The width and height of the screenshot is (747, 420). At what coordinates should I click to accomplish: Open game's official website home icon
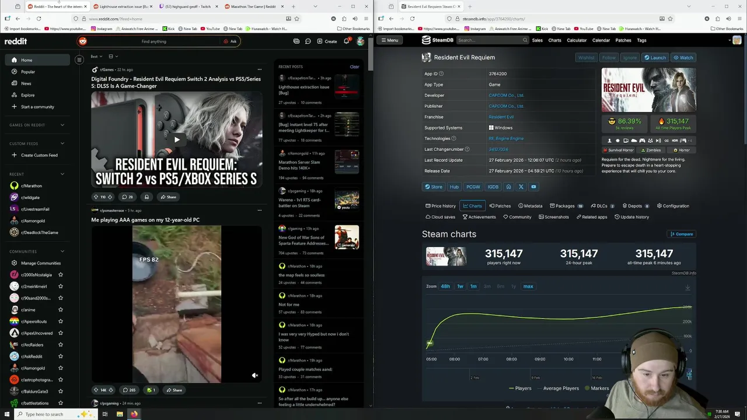508,187
